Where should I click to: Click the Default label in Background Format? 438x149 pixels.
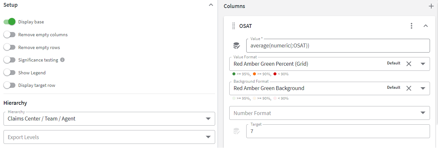click(394, 87)
